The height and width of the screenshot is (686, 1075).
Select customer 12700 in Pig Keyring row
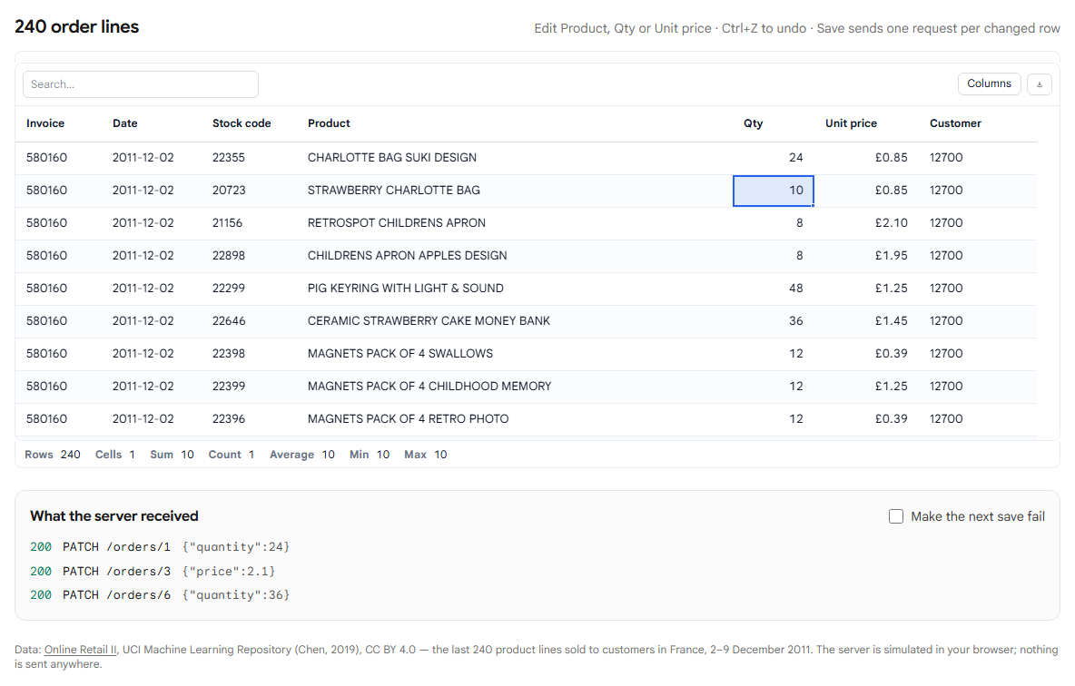(x=978, y=289)
